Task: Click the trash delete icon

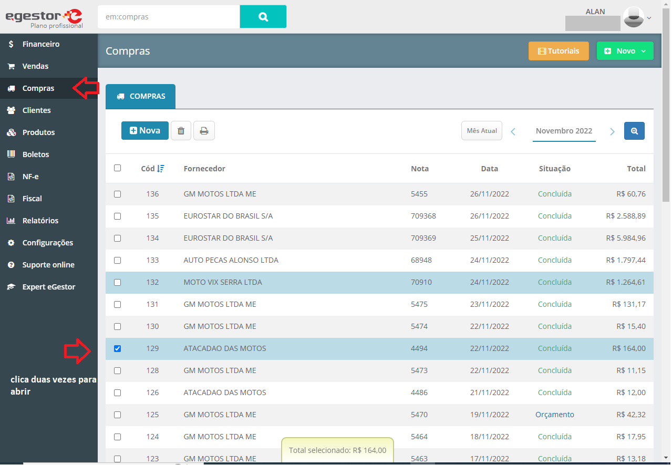Action: point(181,131)
